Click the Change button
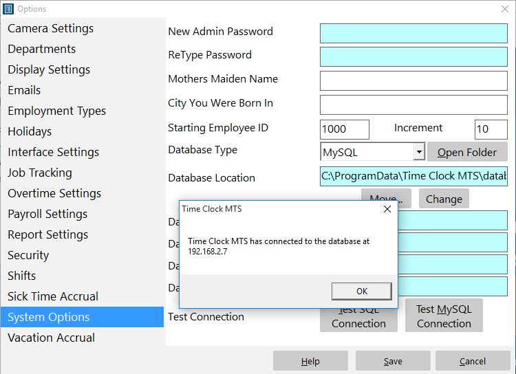The height and width of the screenshot is (374, 516). click(x=444, y=199)
